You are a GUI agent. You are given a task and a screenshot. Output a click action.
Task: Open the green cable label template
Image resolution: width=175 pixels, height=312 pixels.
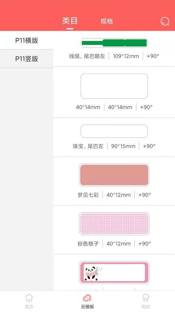(x=114, y=43)
